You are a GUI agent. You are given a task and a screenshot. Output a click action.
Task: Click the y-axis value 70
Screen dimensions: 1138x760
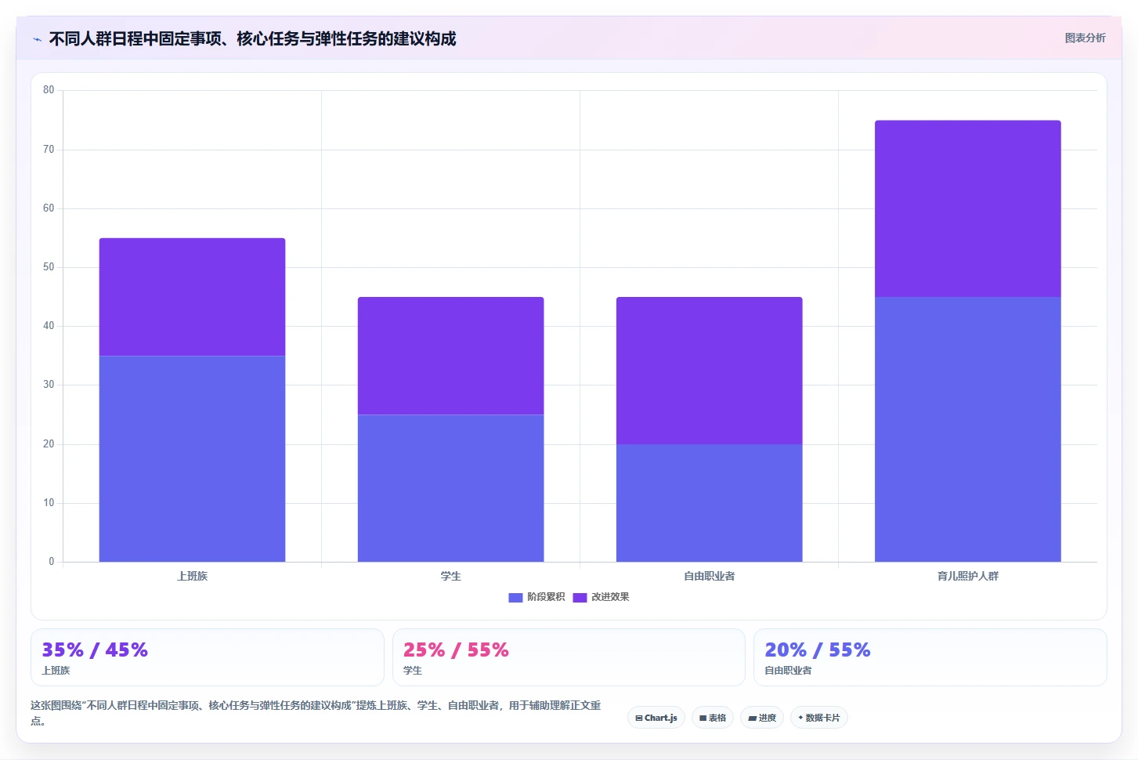point(49,150)
